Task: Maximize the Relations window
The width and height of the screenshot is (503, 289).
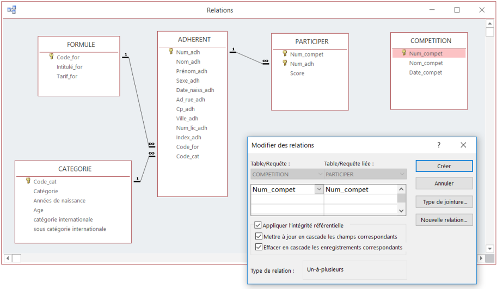Action: pos(457,10)
